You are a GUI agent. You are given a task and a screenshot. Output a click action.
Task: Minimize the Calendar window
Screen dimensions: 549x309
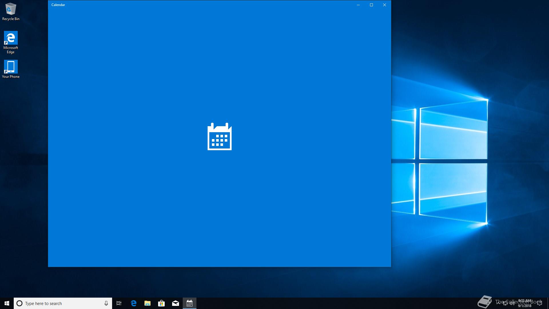tap(358, 5)
